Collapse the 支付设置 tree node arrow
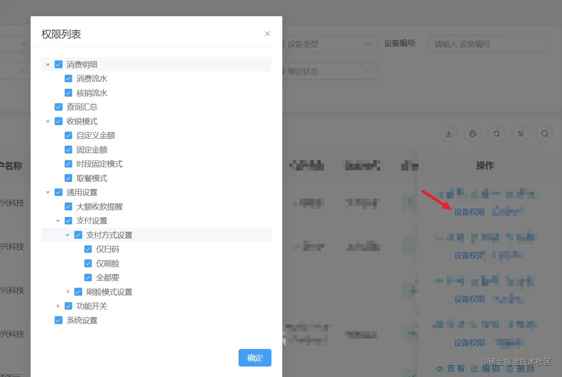Image resolution: width=562 pixels, height=377 pixels. point(58,220)
